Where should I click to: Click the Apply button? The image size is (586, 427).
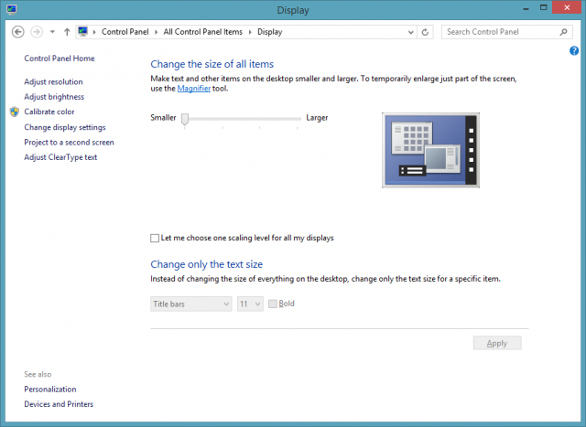click(x=497, y=343)
